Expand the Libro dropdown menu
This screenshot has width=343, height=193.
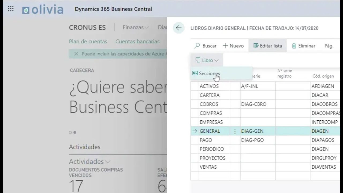click(207, 60)
